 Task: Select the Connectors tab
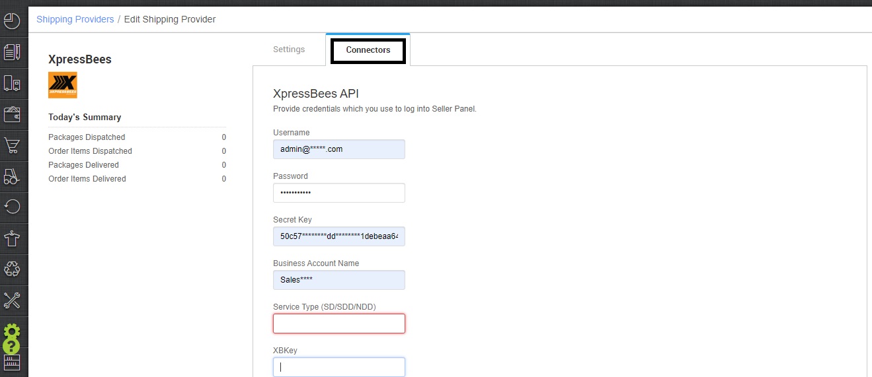368,50
